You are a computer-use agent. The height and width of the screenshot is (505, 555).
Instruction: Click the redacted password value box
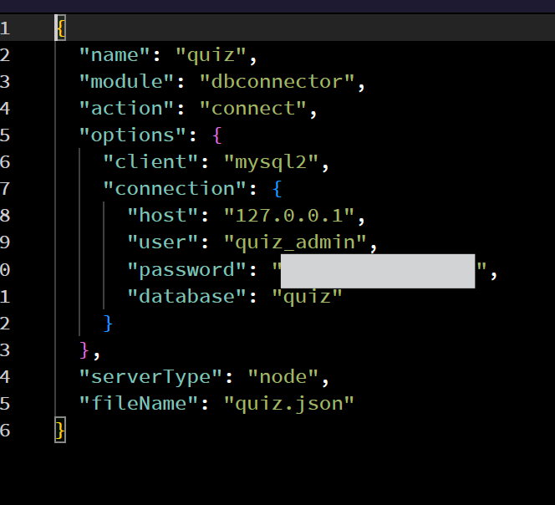[x=377, y=271]
